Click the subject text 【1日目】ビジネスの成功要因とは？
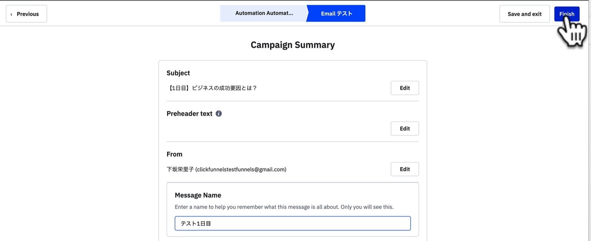 tap(212, 88)
